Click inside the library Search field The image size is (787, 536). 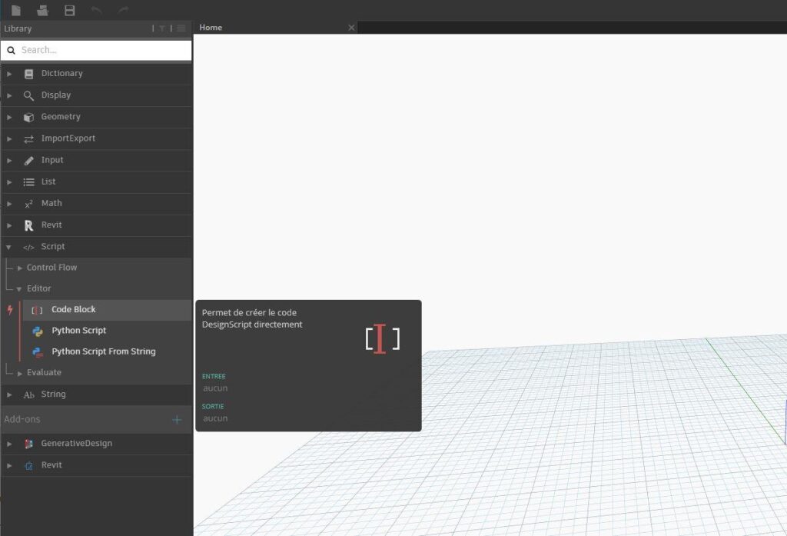[x=96, y=49]
